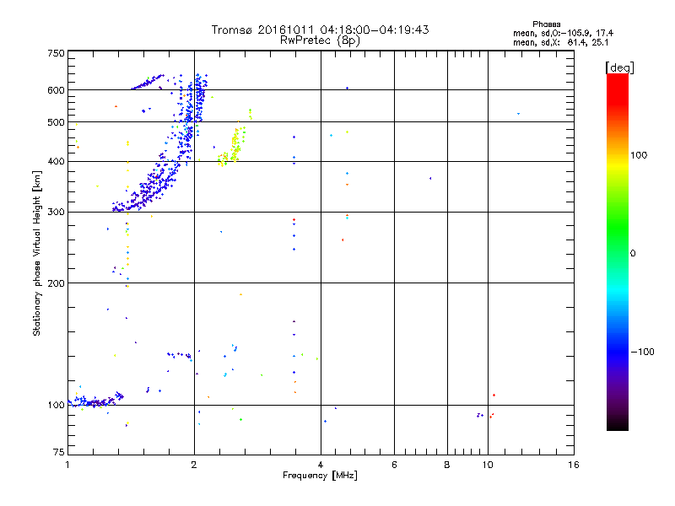
Task: Click the purple E-layer trace near 100 km
Action: tap(97, 401)
